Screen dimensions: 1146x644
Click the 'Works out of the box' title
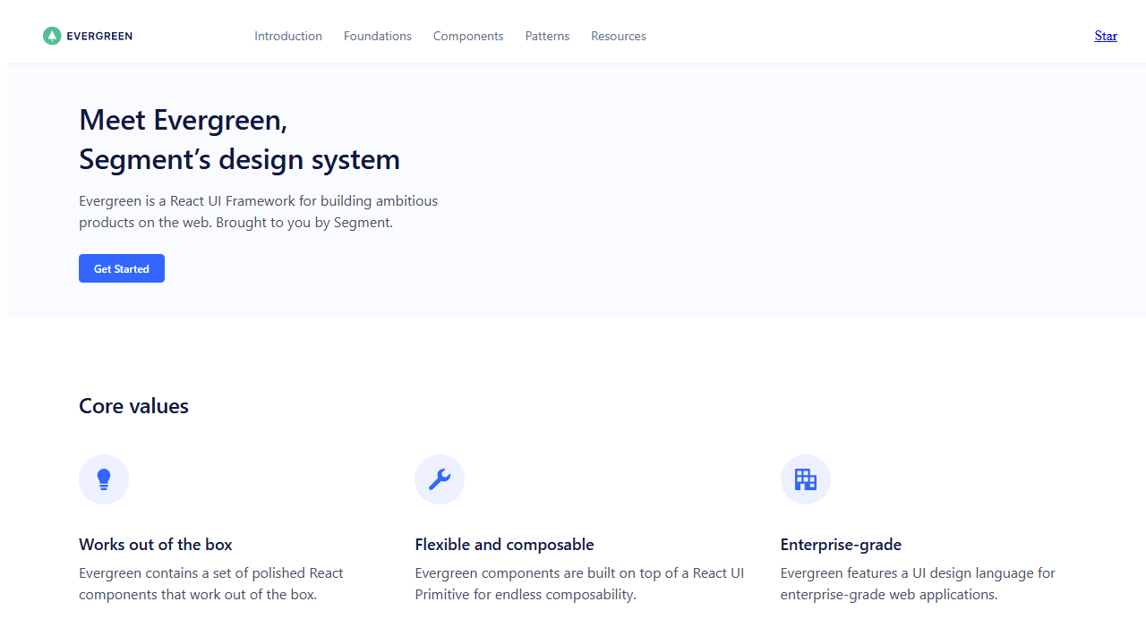(x=156, y=545)
